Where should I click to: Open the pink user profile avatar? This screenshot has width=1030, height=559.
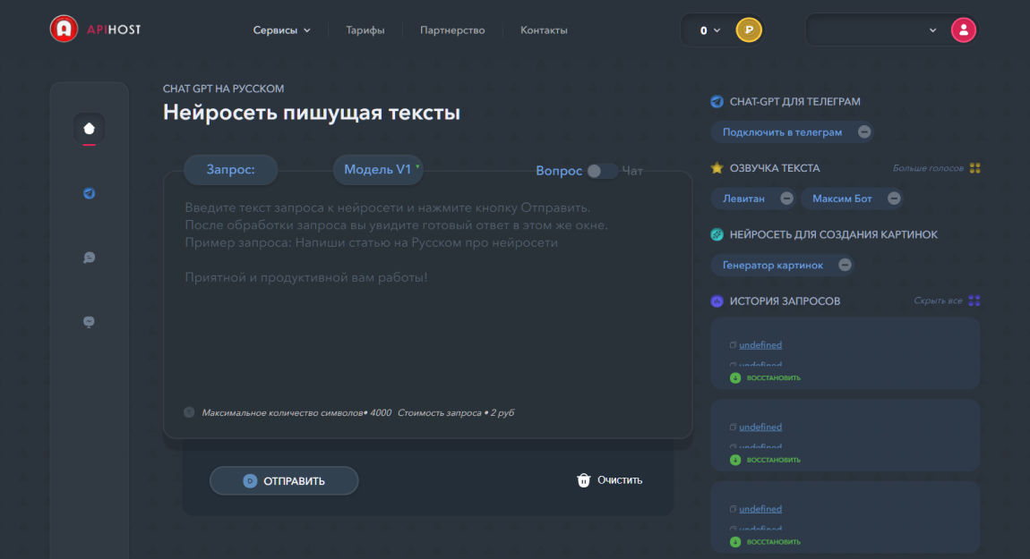[x=964, y=30]
